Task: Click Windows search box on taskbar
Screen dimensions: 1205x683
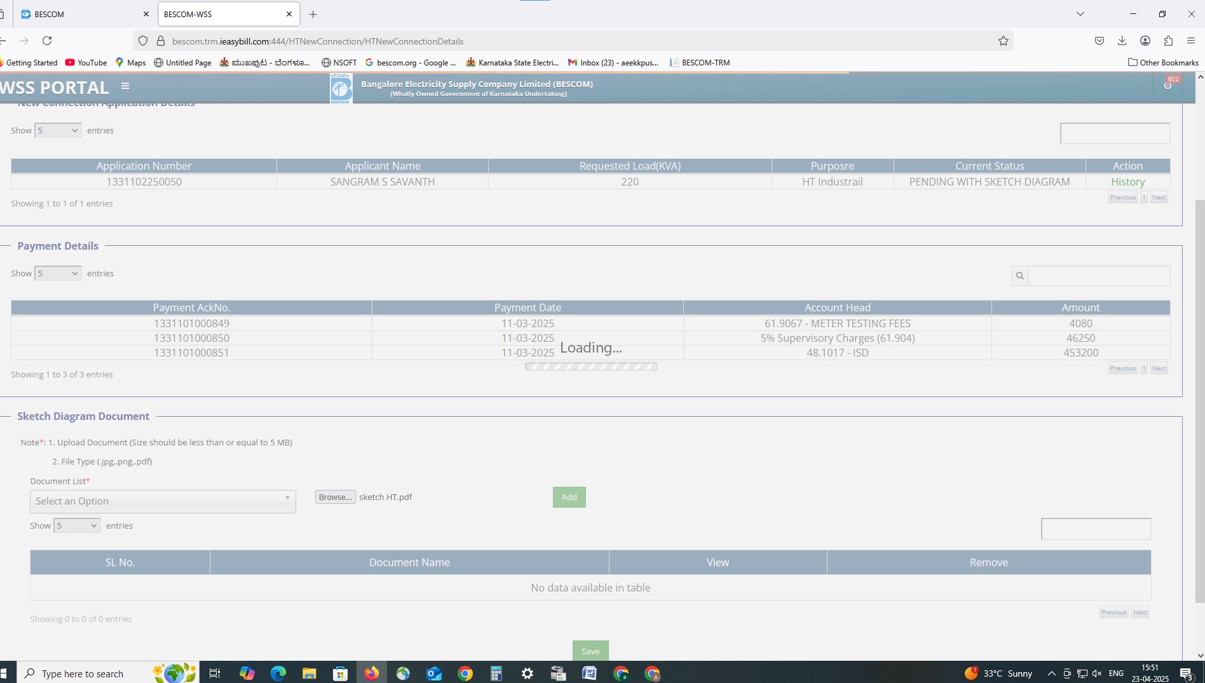Action: (108, 673)
